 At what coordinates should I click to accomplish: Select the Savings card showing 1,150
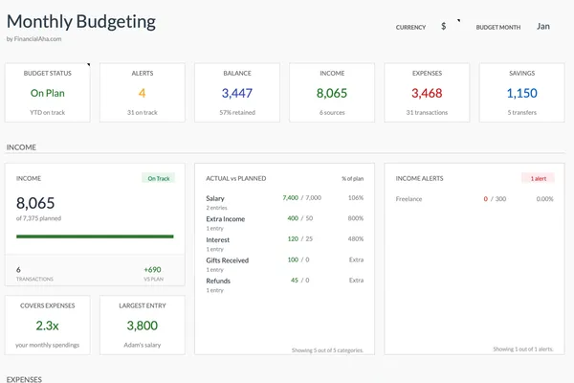click(521, 93)
